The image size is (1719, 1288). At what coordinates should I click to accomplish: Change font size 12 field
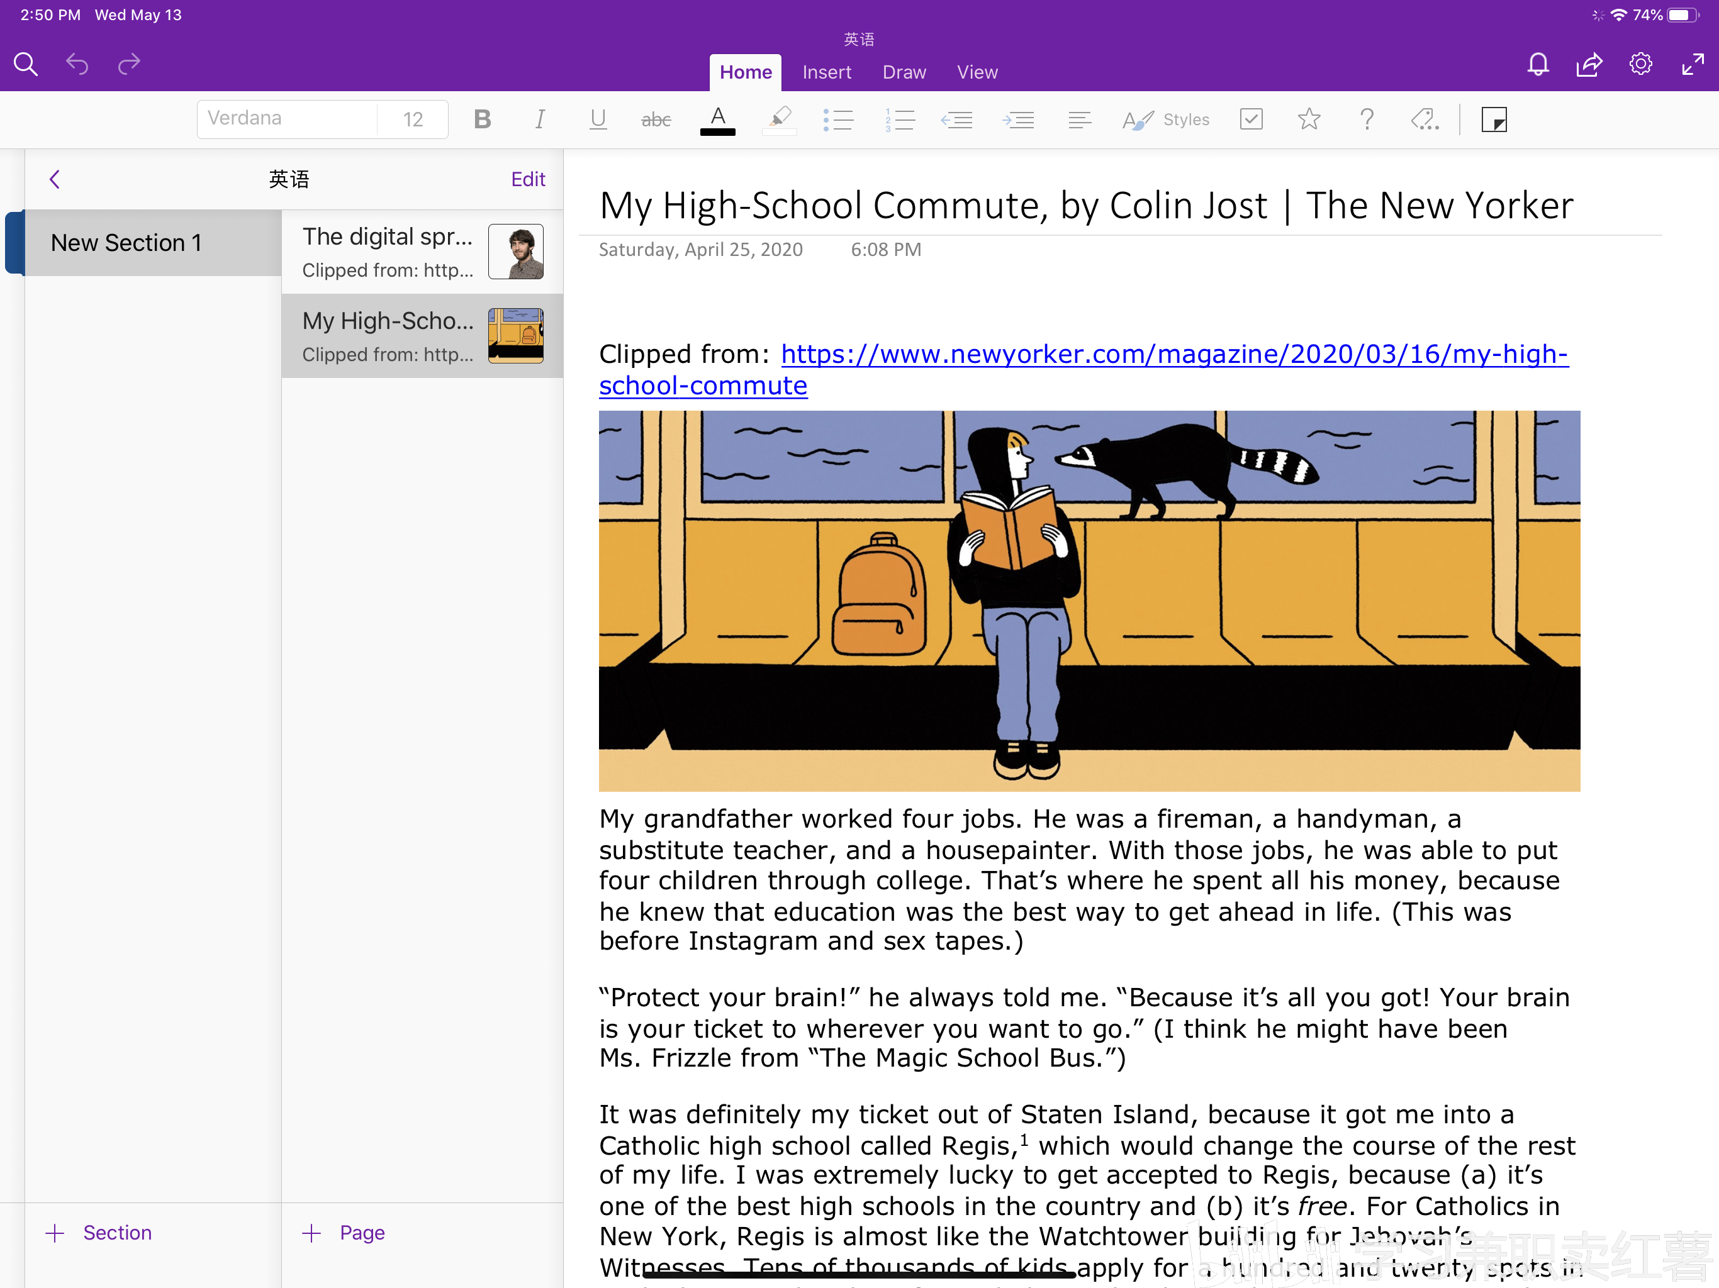[413, 119]
